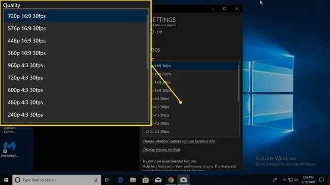Click the Camera app taskbar icon
Screen dimensions: 330x185
(183, 180)
